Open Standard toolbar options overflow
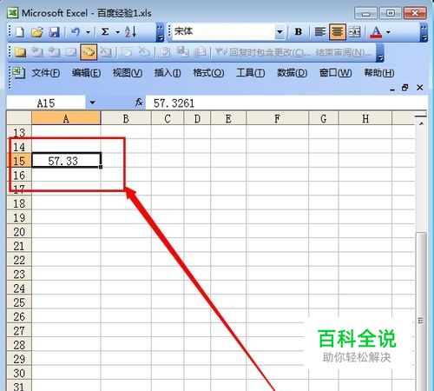 coord(160,33)
